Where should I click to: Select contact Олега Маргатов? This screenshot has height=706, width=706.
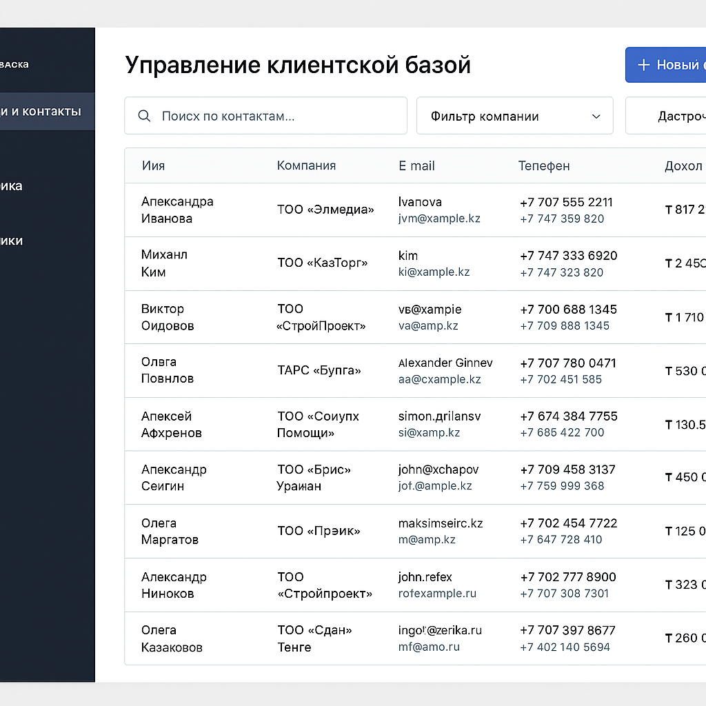[x=170, y=531]
